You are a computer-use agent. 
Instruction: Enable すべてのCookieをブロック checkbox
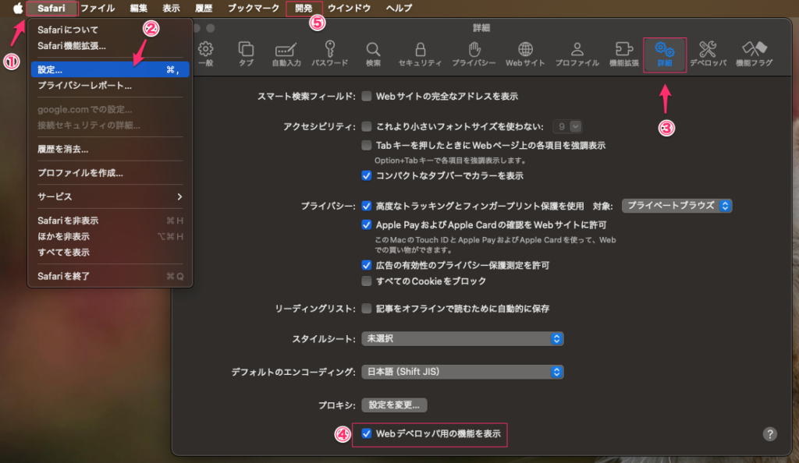(x=367, y=281)
